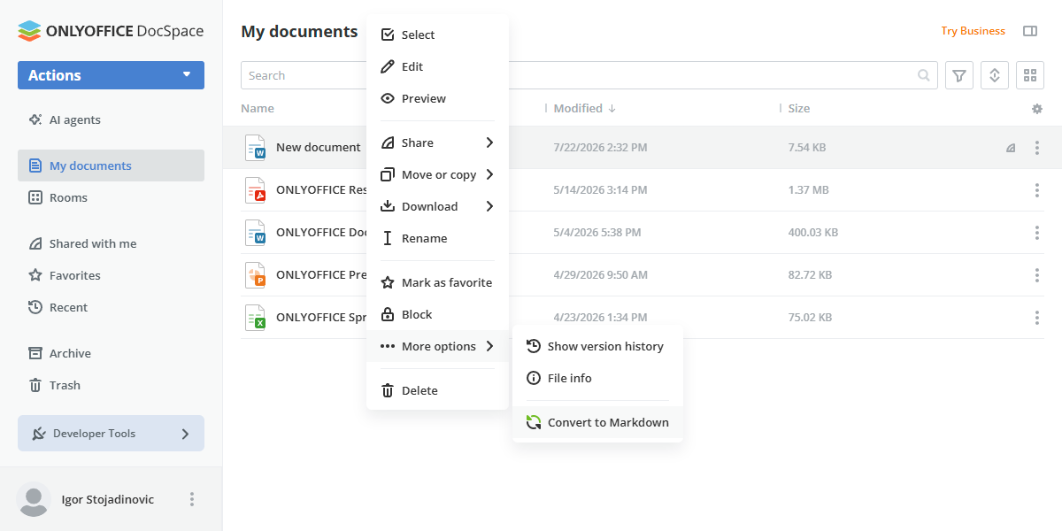Open Shared with me section
1062x531 pixels.
[111, 243]
